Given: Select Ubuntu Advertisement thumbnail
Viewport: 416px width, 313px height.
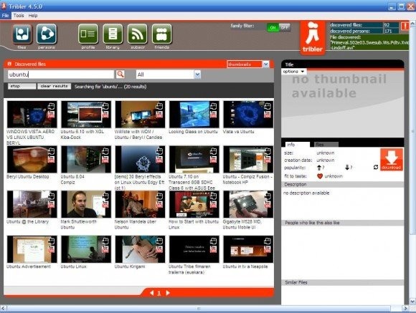Looking at the screenshot, I should tap(32, 249).
